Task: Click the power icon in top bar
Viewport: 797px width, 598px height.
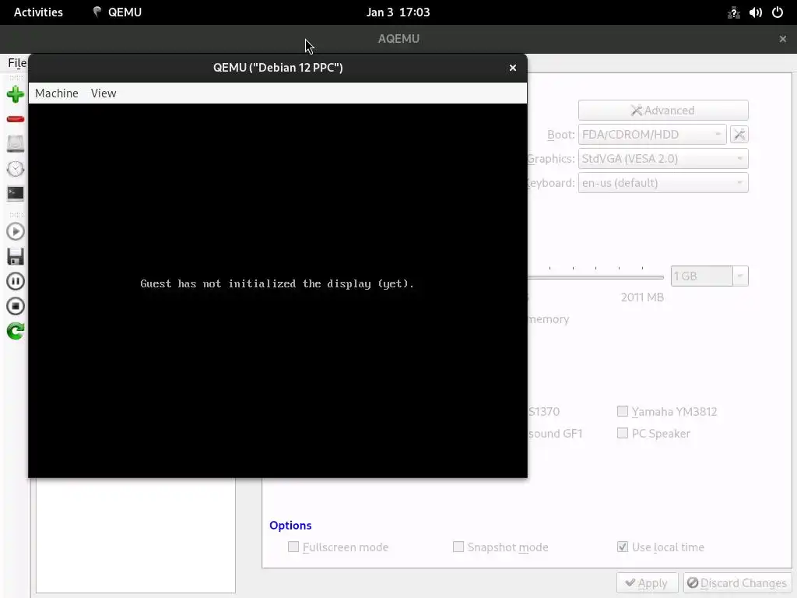Action: pyautogui.click(x=778, y=12)
